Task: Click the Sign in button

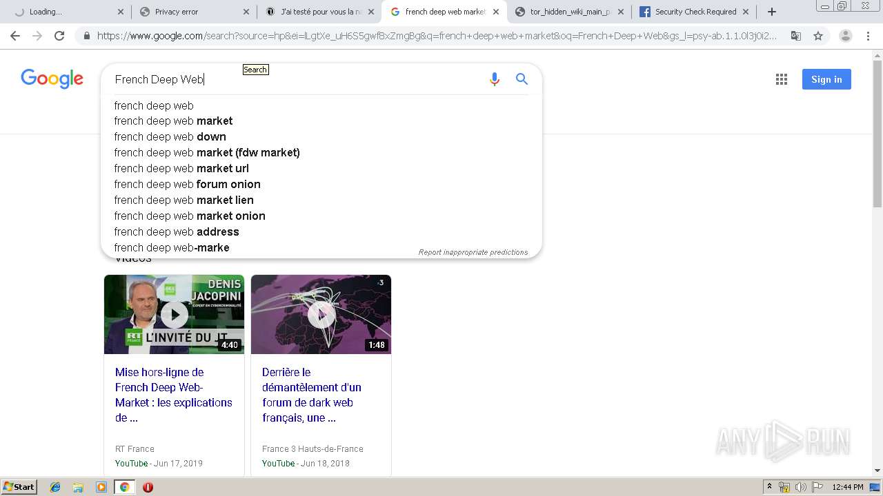Action: tap(826, 79)
